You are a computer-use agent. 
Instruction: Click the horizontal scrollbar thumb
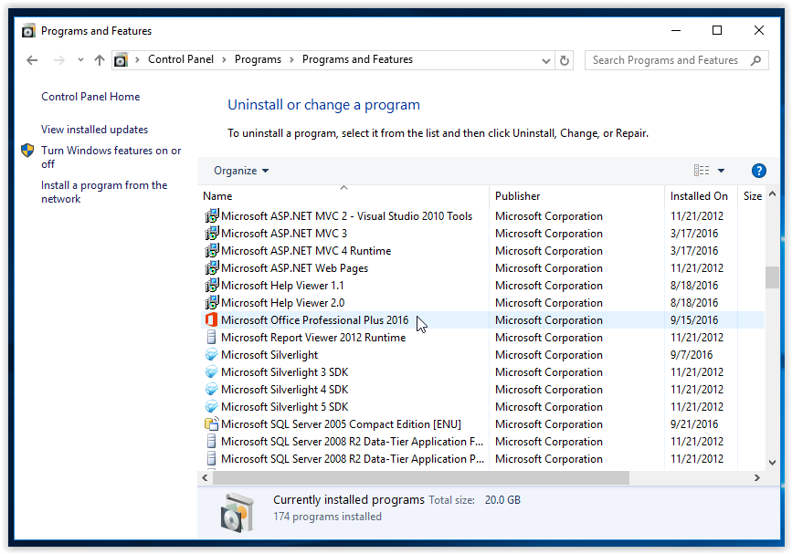click(x=421, y=477)
